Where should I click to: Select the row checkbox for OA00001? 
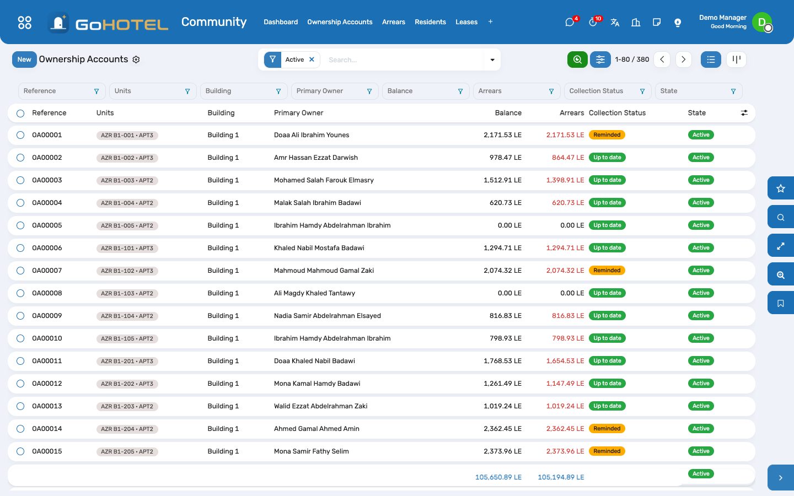point(20,135)
